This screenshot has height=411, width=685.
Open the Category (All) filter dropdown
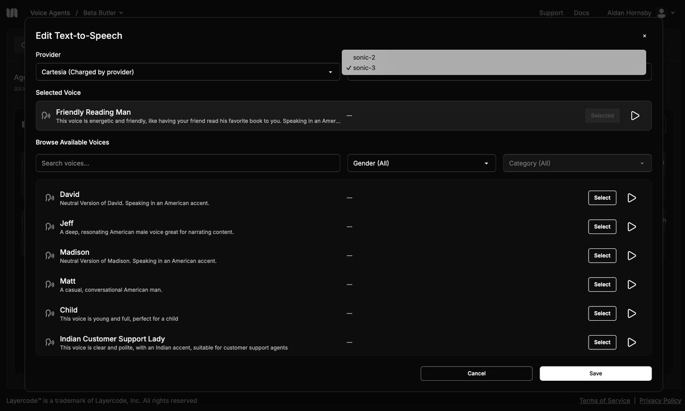(x=577, y=163)
